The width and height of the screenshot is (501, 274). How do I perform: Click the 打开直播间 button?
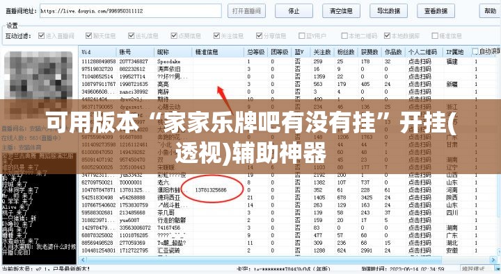coord(246,11)
